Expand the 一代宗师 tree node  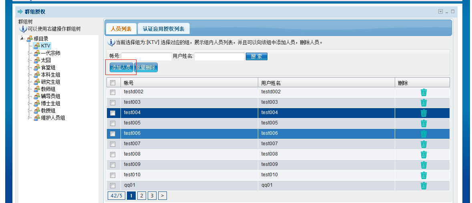click(x=29, y=53)
